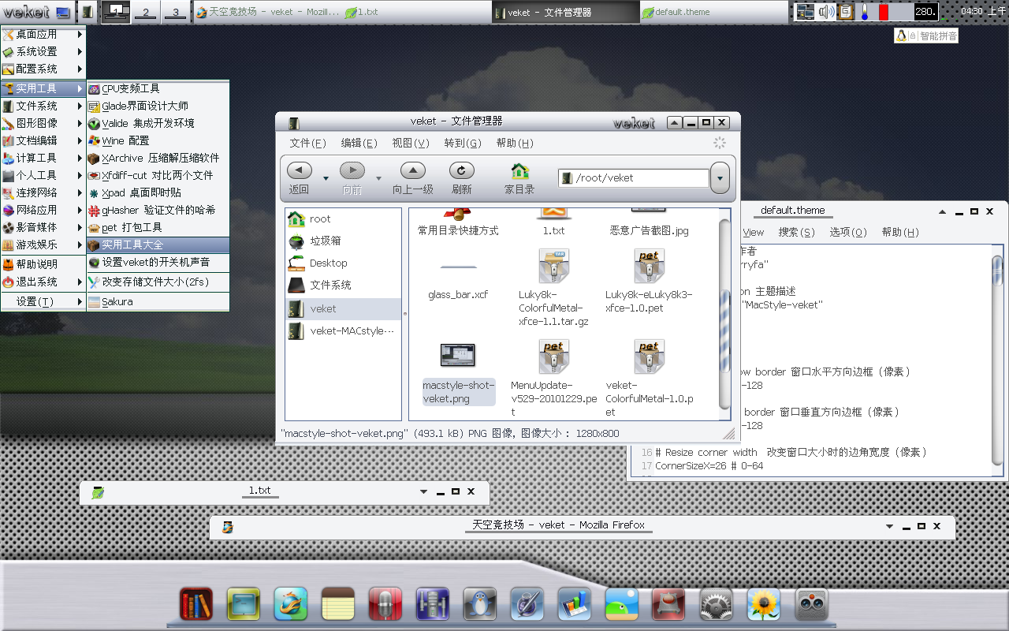Click default.theme editor vertical scrollbar
Viewport: 1009px width, 631px height.
(x=997, y=359)
